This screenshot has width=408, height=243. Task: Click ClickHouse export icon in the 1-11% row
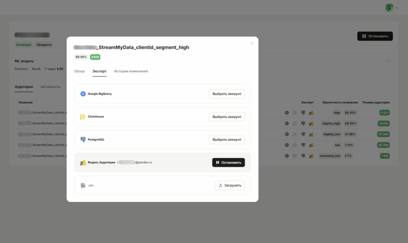(x=295, y=145)
